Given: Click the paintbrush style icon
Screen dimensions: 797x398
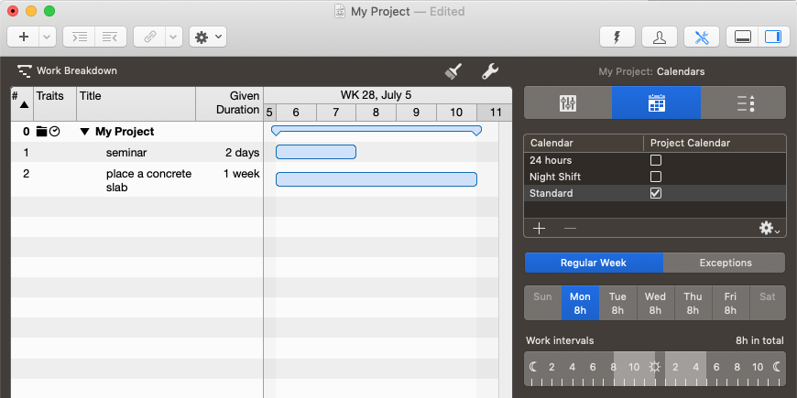Looking at the screenshot, I should [453, 71].
